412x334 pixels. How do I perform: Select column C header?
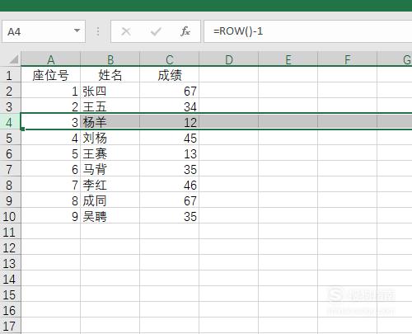pyautogui.click(x=170, y=59)
